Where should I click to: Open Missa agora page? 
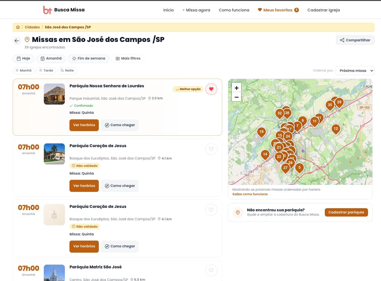point(196,10)
